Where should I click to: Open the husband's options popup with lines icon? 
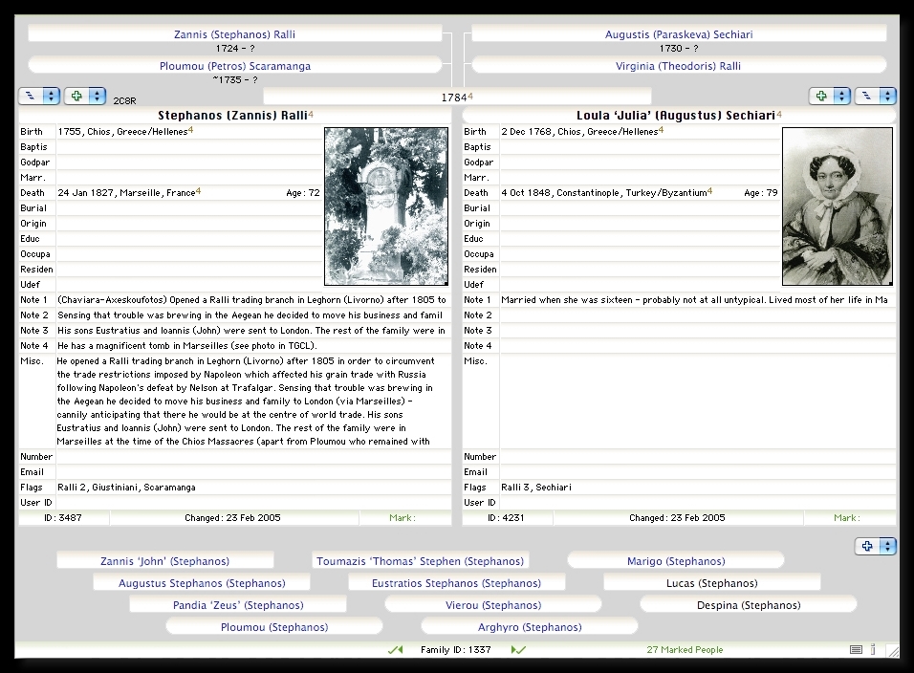tap(39, 97)
